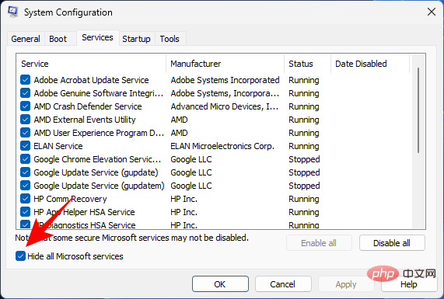Switch to the General tab
Viewport: 444px width, 299px height.
pos(26,39)
